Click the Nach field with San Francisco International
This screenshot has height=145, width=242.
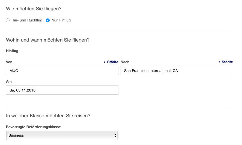pos(177,71)
